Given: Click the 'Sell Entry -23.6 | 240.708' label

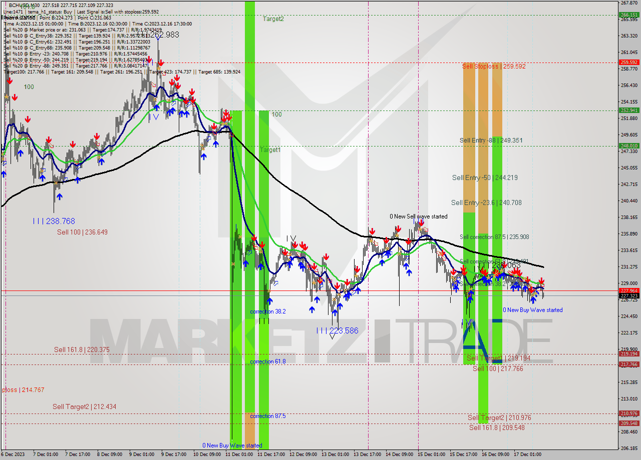Looking at the screenshot, I should coord(486,202).
